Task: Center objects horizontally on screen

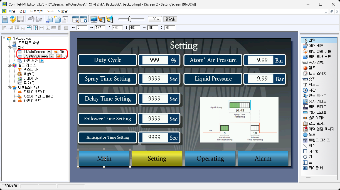Action: click(35, 28)
